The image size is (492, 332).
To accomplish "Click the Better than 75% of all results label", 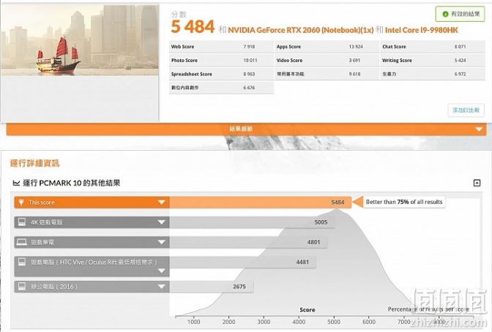I will (404, 202).
